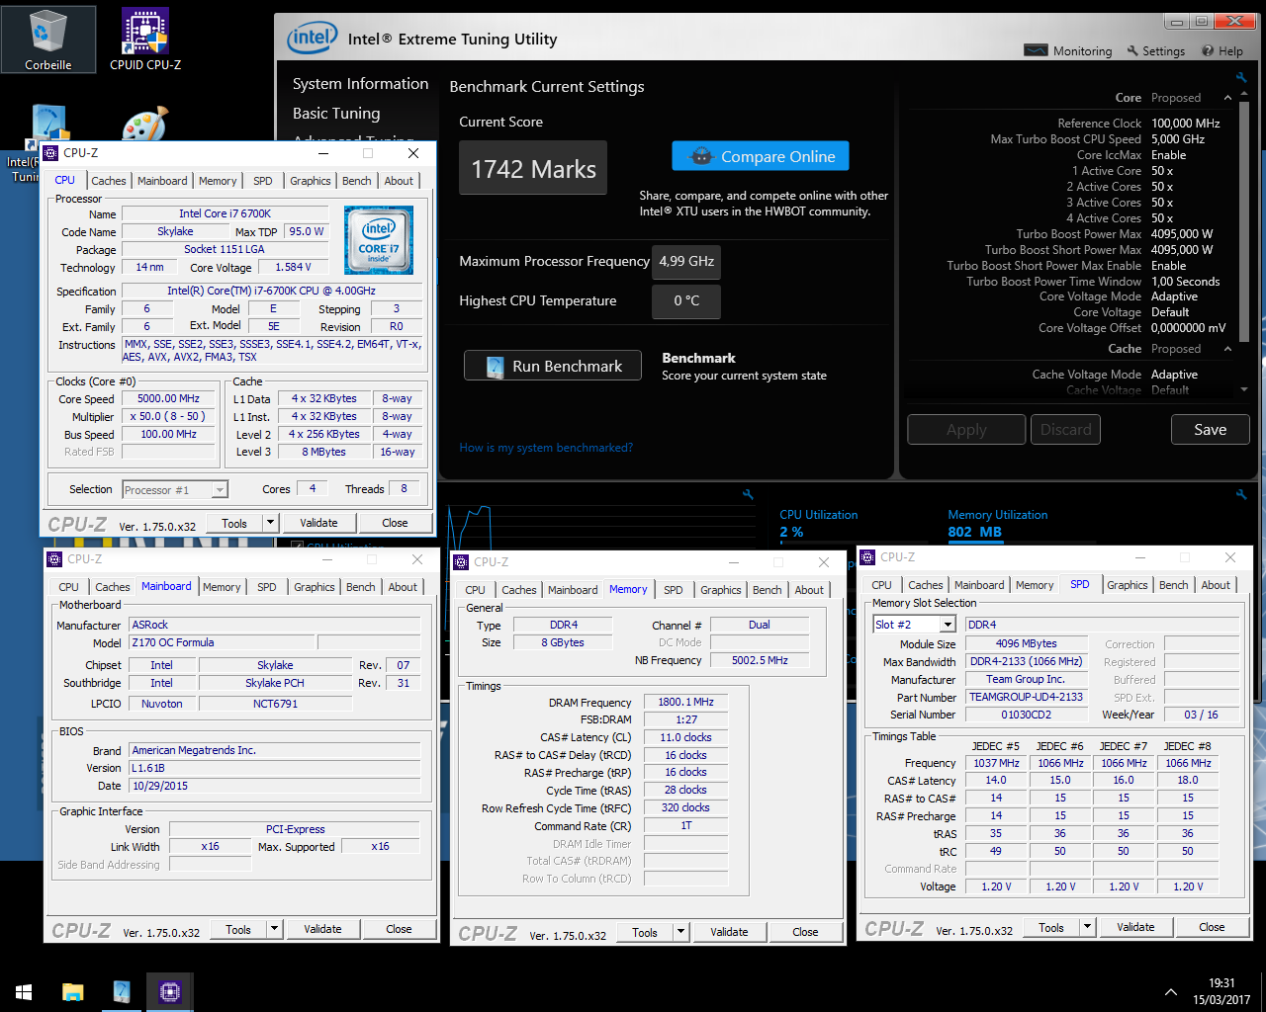Open About tab in the SPD CPU-Z window
The height and width of the screenshot is (1012, 1266).
point(1216,585)
